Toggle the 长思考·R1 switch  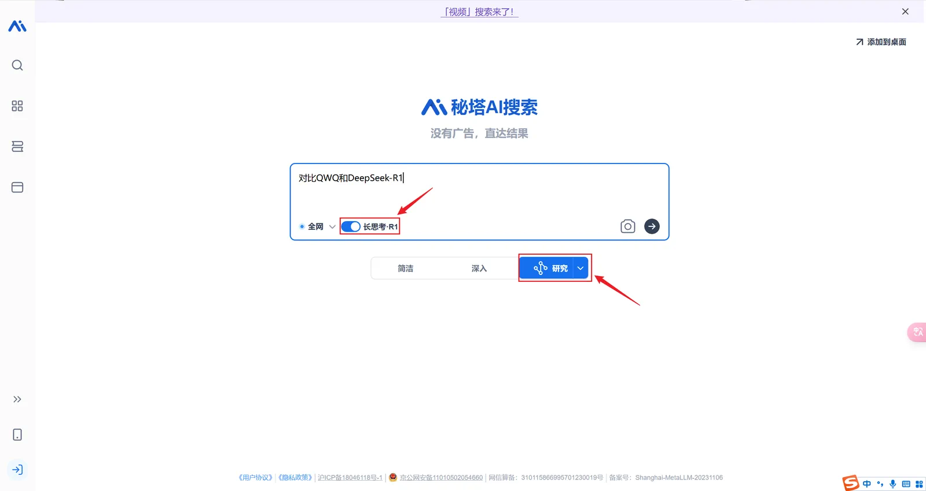point(351,226)
